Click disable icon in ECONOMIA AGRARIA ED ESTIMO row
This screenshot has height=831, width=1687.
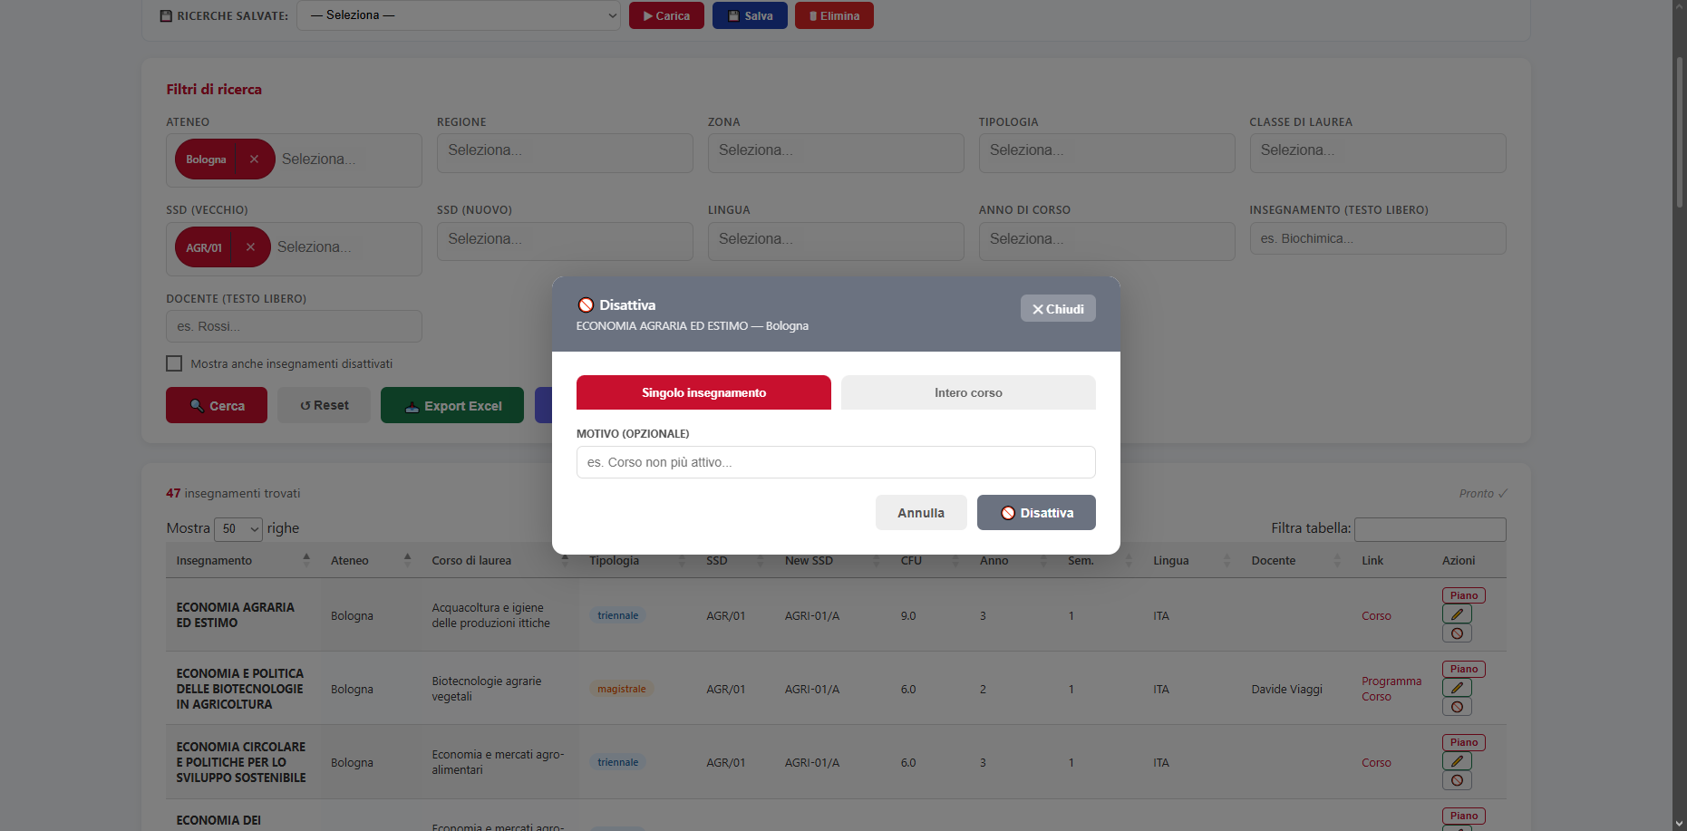pyautogui.click(x=1457, y=633)
